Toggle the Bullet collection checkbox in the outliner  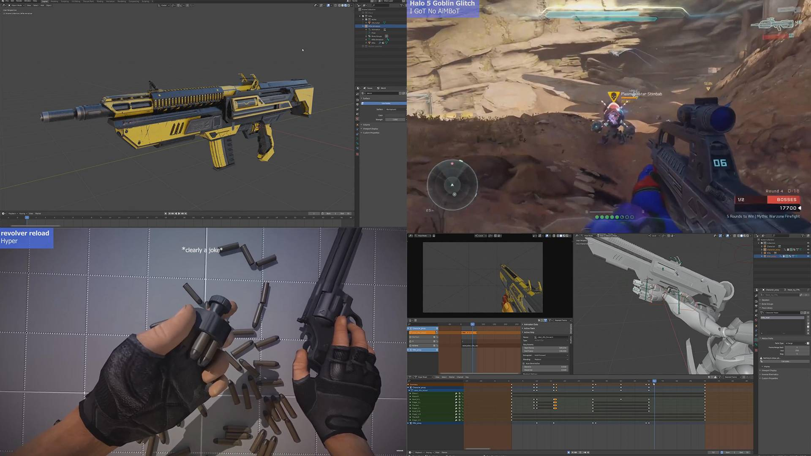(x=366, y=19)
